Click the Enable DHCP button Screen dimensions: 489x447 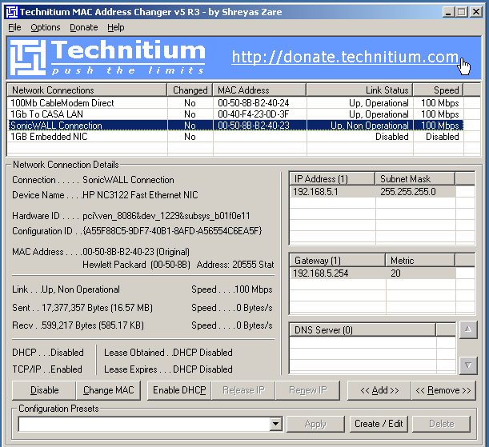click(x=179, y=390)
